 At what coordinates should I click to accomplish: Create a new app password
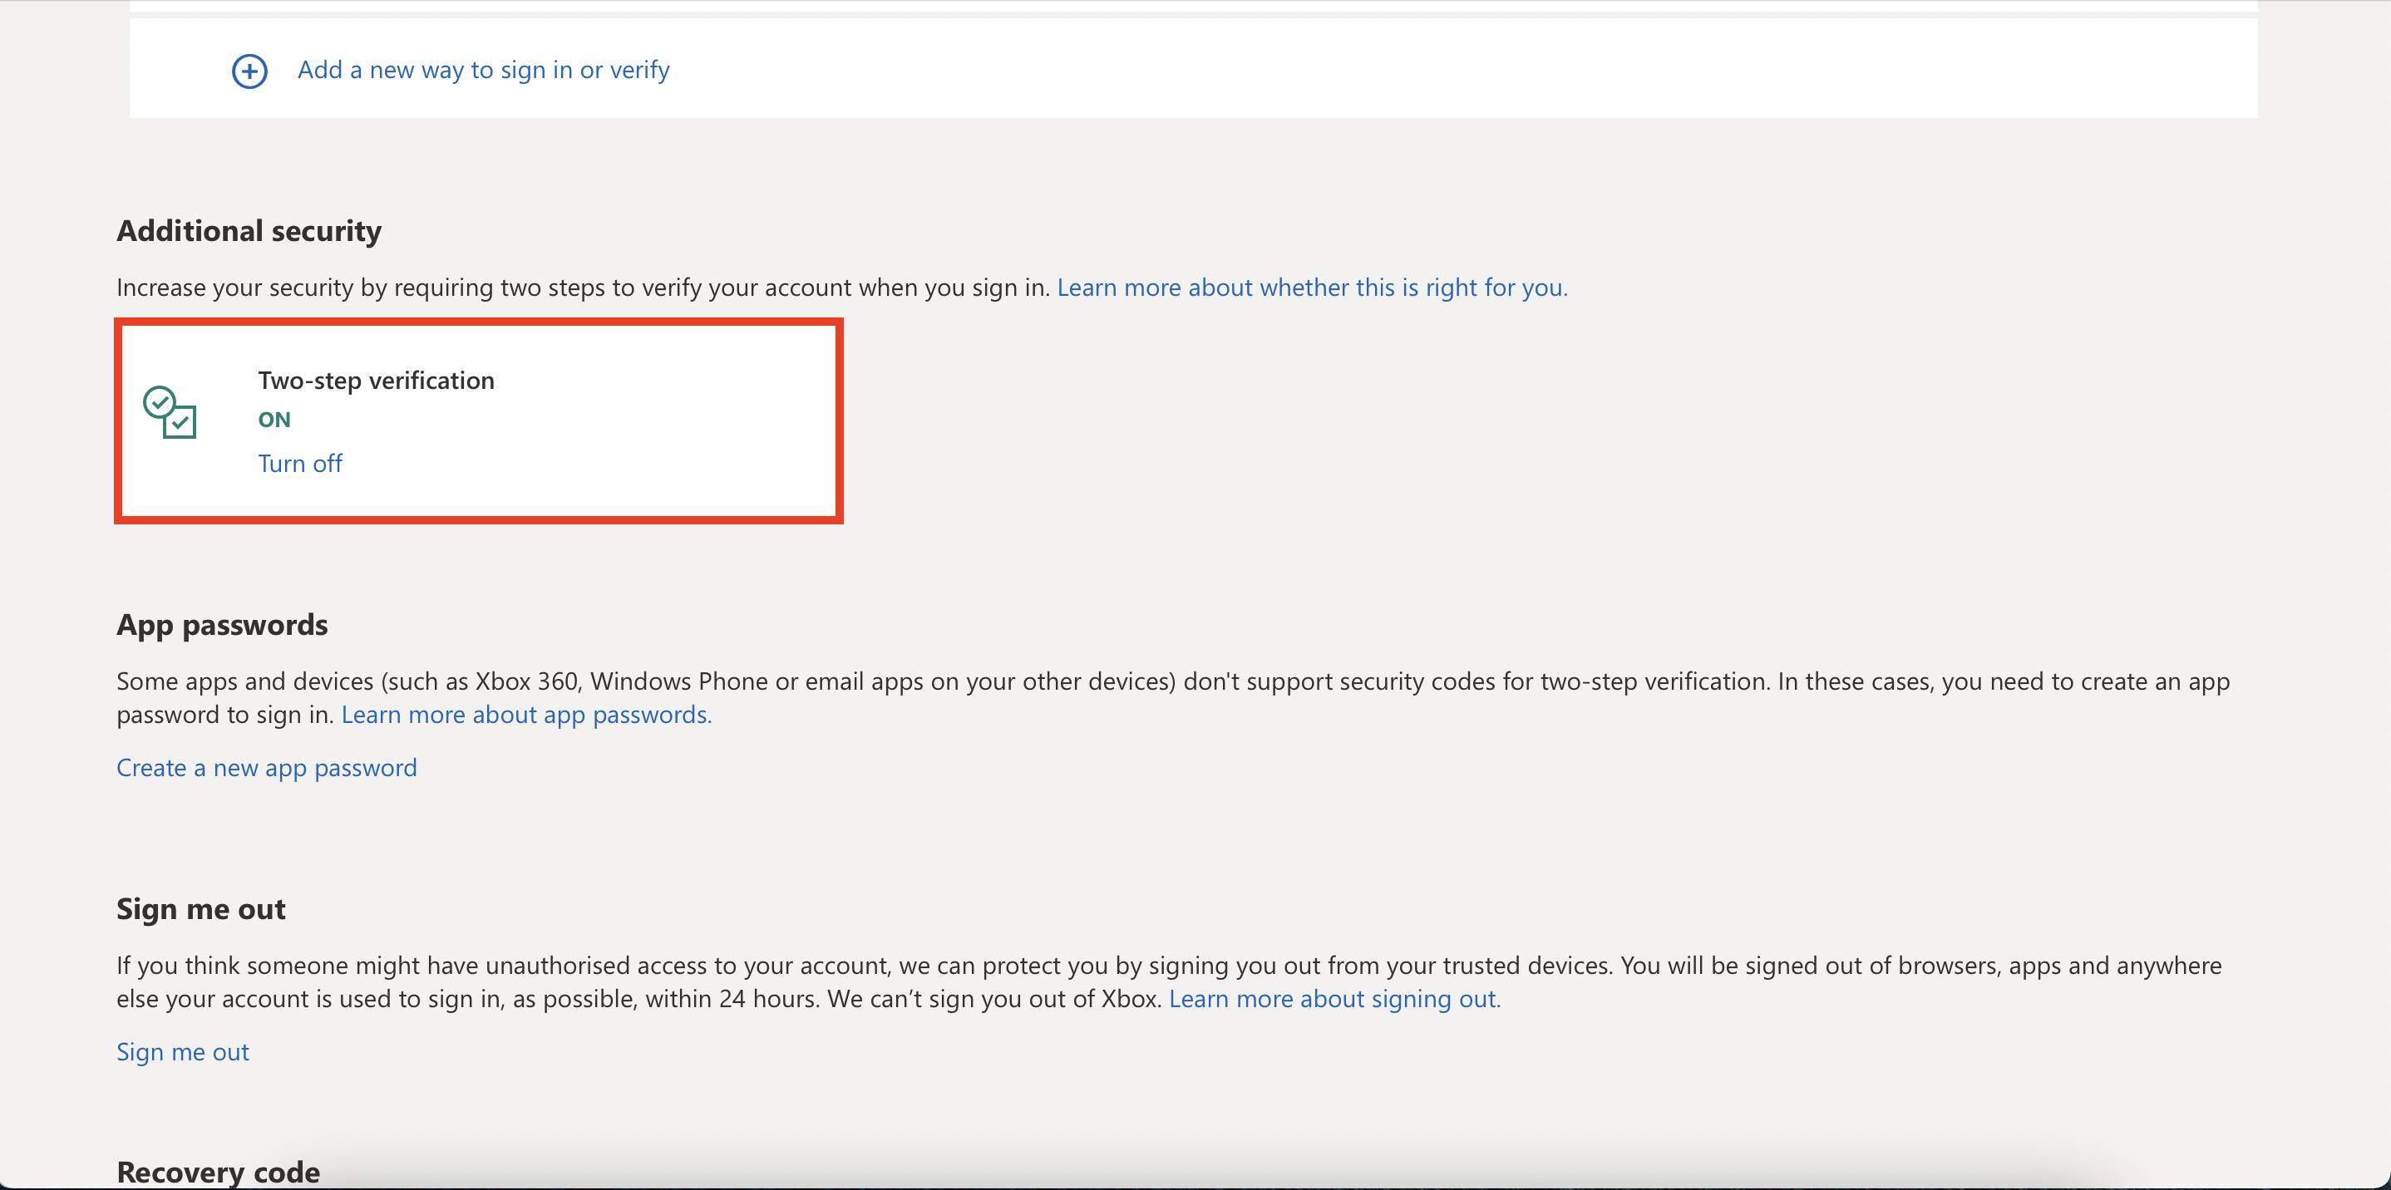point(266,768)
